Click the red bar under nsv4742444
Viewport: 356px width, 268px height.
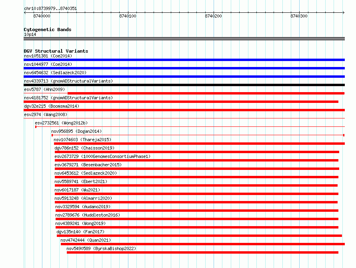[x=203, y=244]
